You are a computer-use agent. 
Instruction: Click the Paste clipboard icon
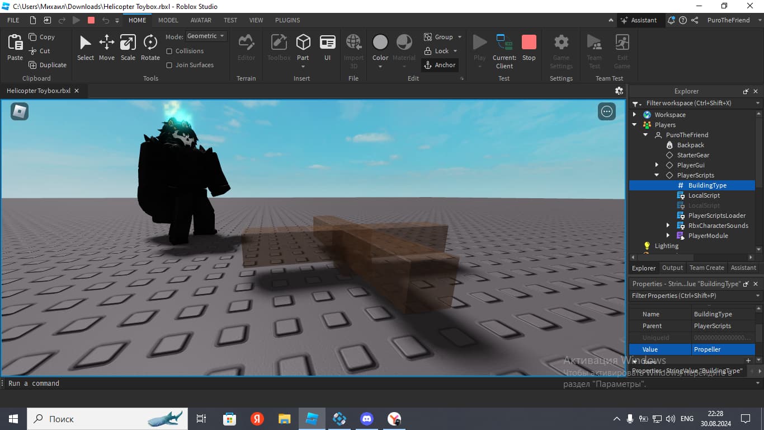pos(15,43)
